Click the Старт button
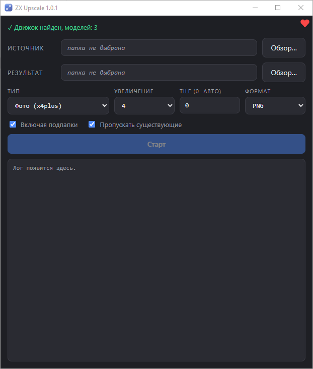The image size is (313, 369). [x=156, y=144]
